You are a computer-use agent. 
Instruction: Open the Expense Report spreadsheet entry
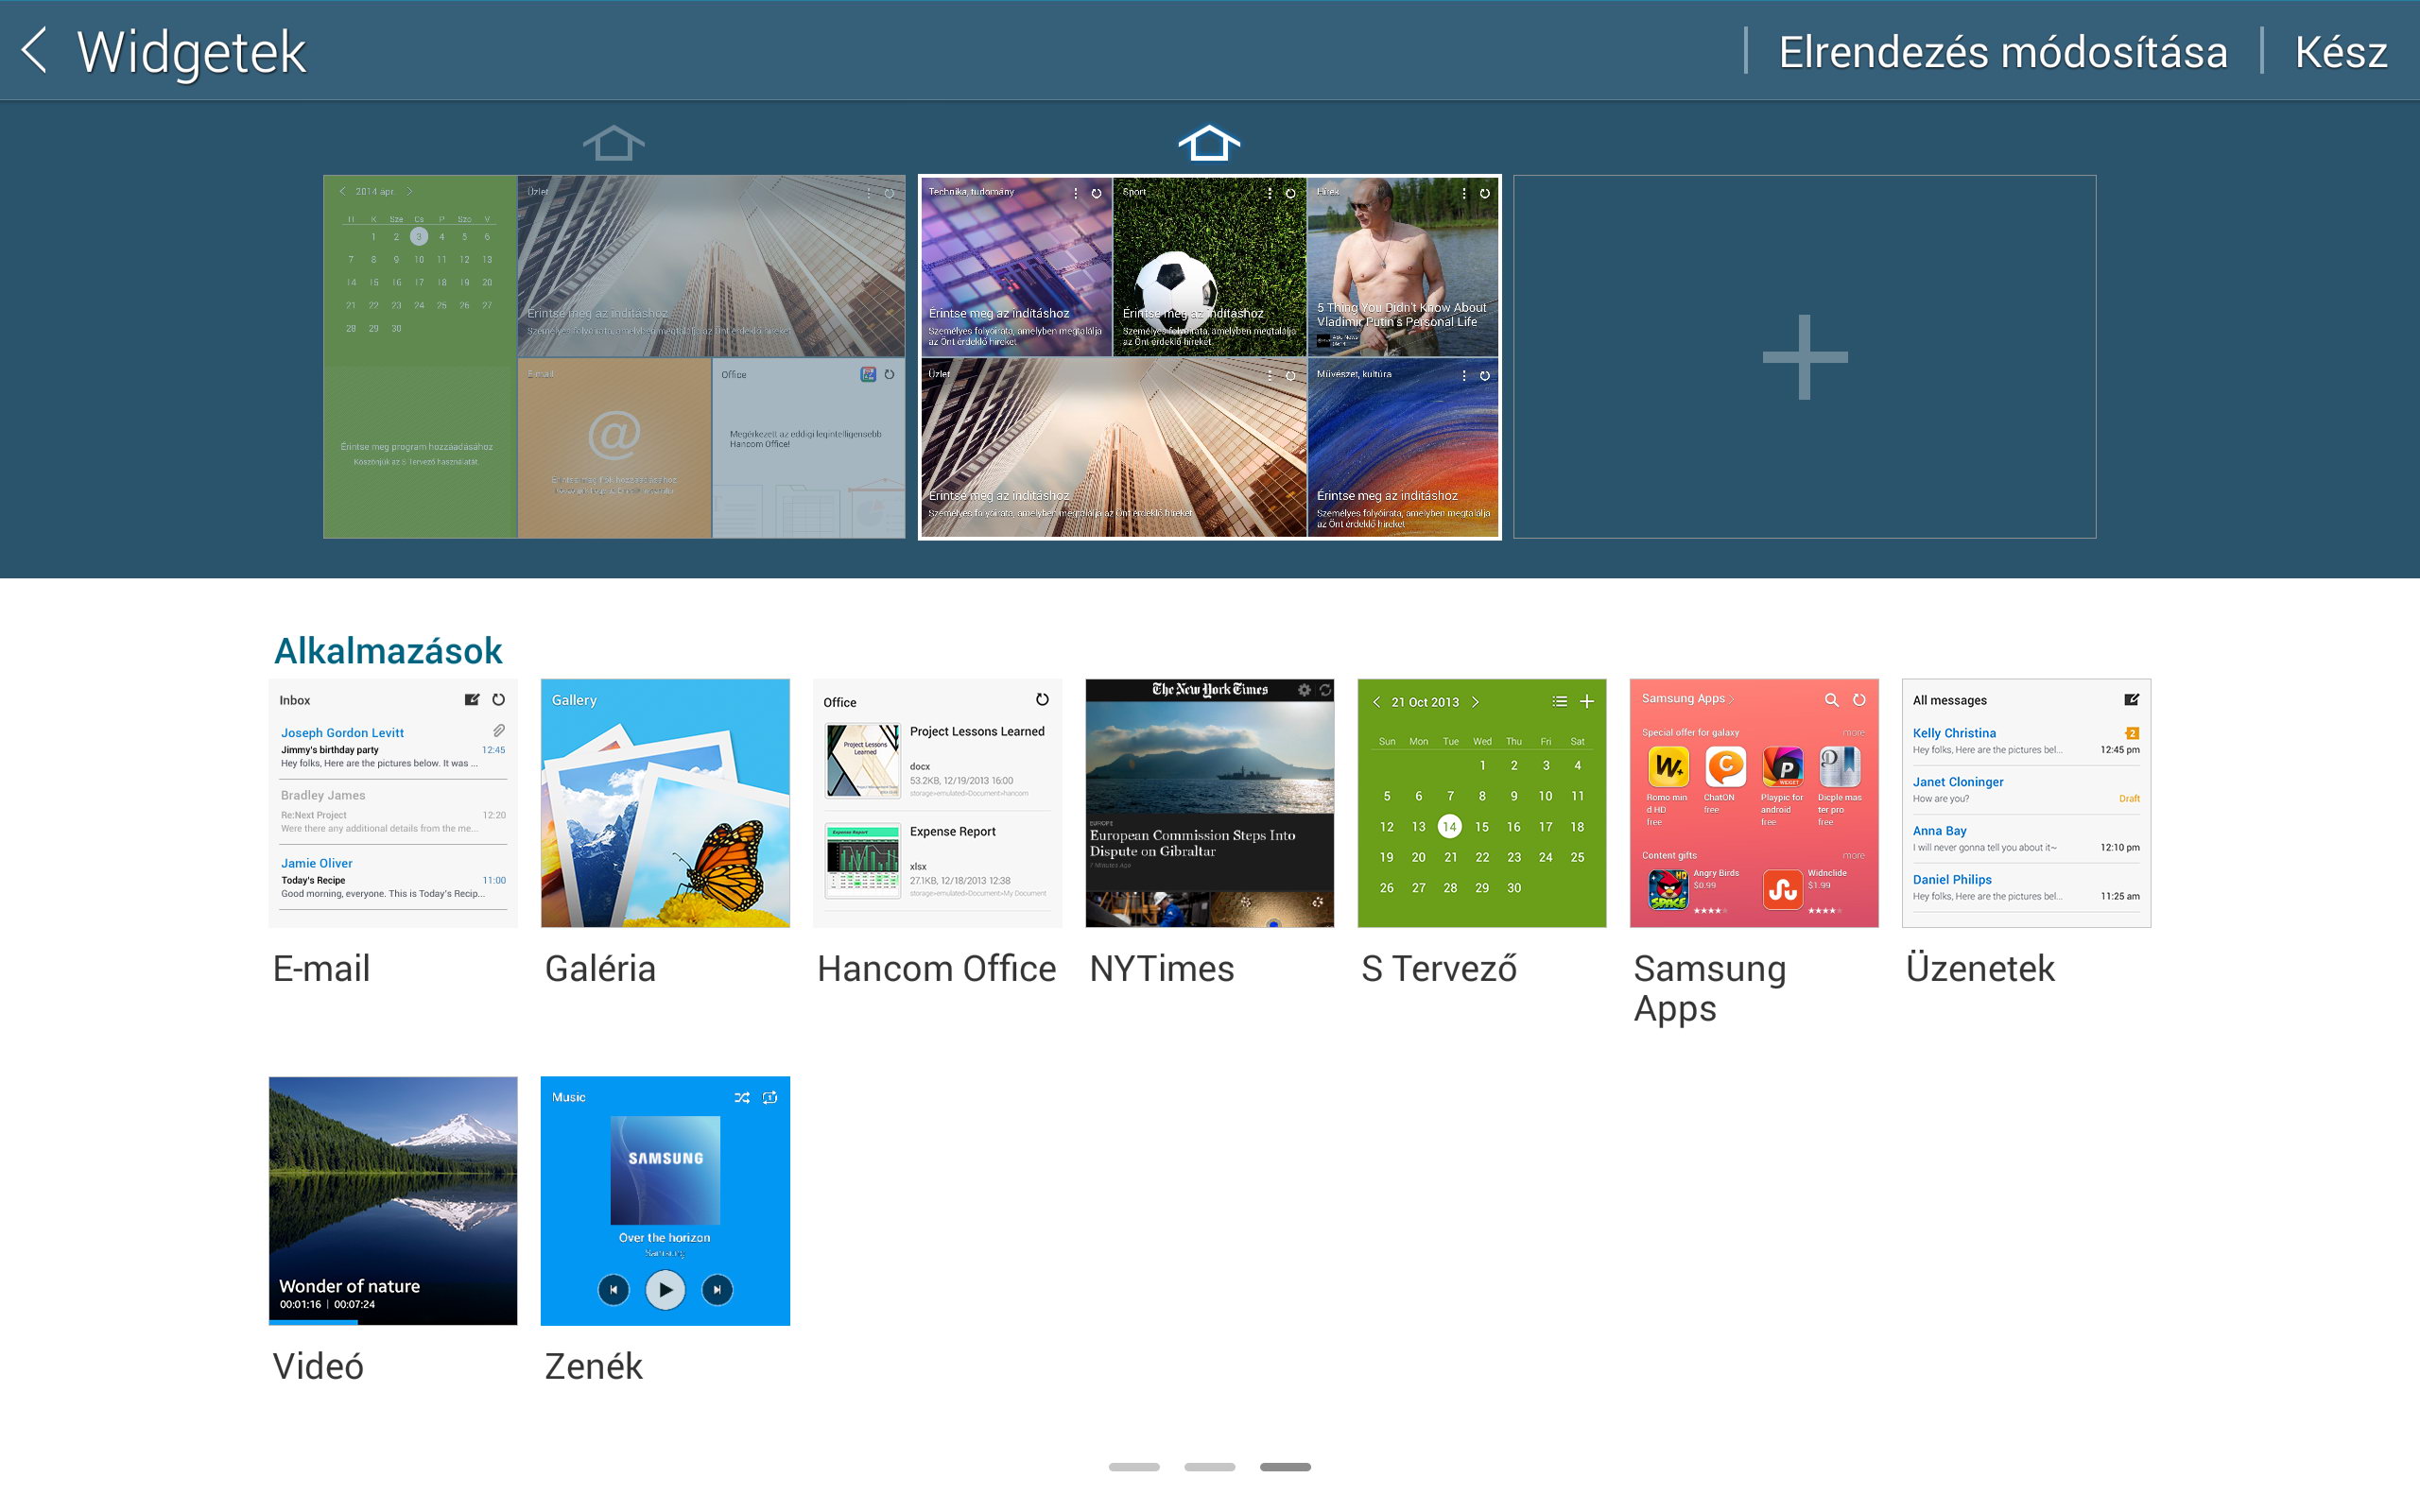[x=937, y=861]
